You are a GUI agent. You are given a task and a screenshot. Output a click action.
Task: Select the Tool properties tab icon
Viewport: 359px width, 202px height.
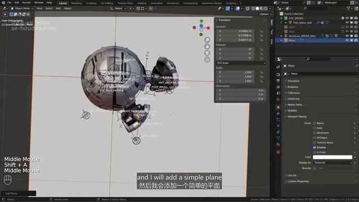278,67
